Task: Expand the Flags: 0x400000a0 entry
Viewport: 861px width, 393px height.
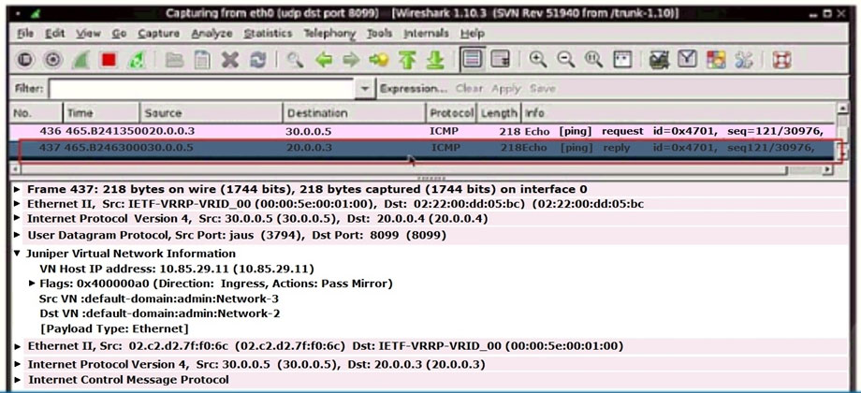Action: coord(33,283)
